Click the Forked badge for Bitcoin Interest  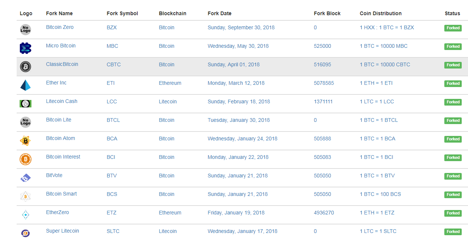point(453,157)
